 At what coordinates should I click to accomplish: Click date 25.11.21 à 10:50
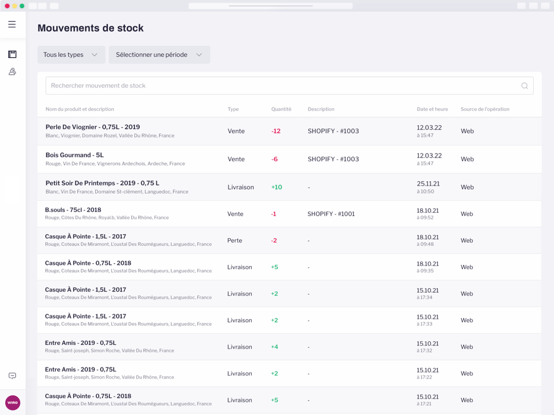click(x=428, y=187)
